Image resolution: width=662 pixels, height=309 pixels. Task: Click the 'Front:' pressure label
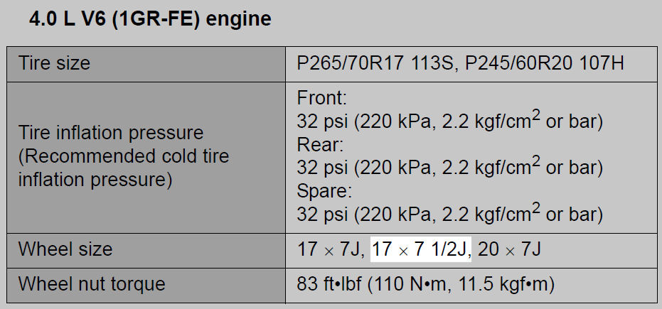point(321,98)
